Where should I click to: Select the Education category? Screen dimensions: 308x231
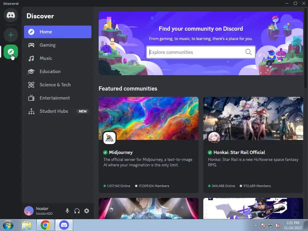pyautogui.click(x=58, y=72)
